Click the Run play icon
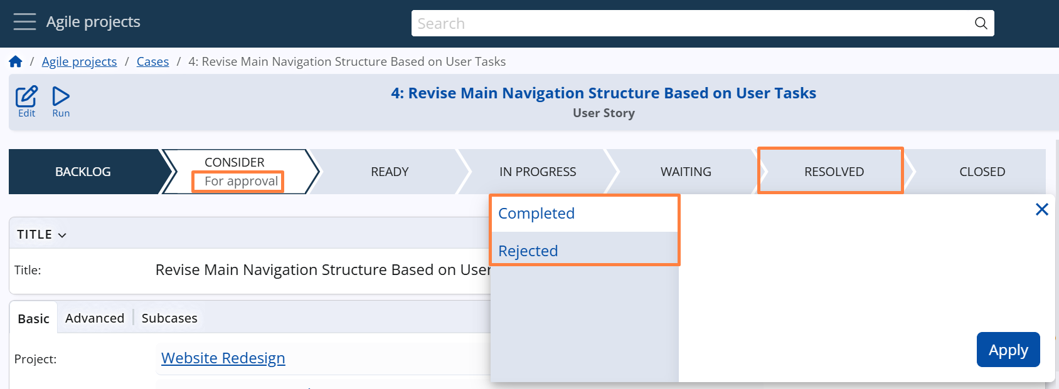The image size is (1059, 389). click(61, 96)
